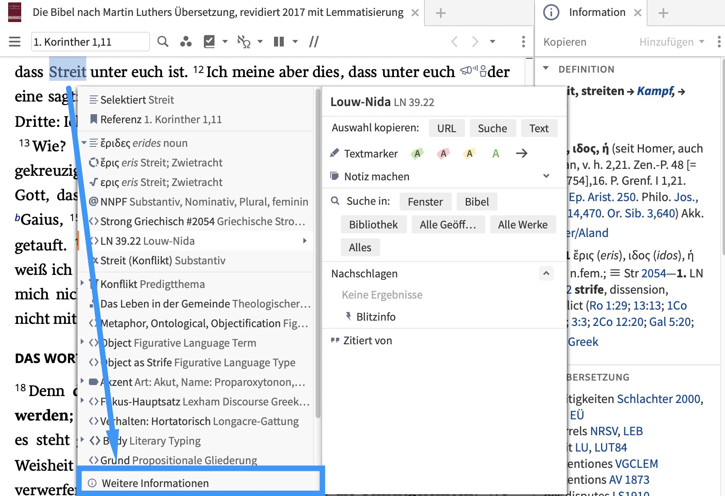725x496 pixels.
Task: Apply the red highlighter swatch
Action: click(x=443, y=153)
